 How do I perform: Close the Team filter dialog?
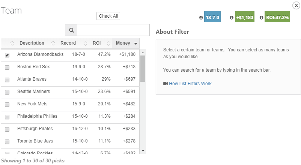(x=296, y=6)
